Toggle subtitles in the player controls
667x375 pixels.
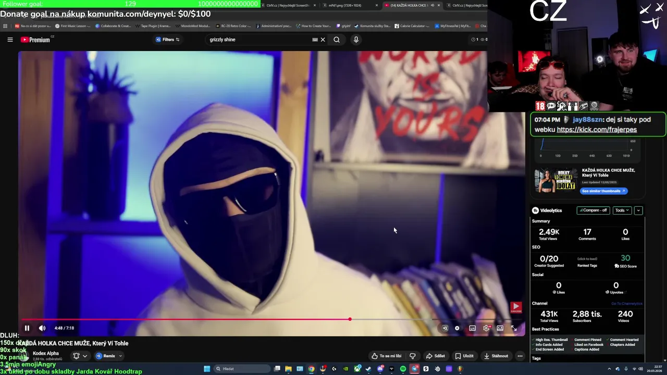[x=472, y=328]
